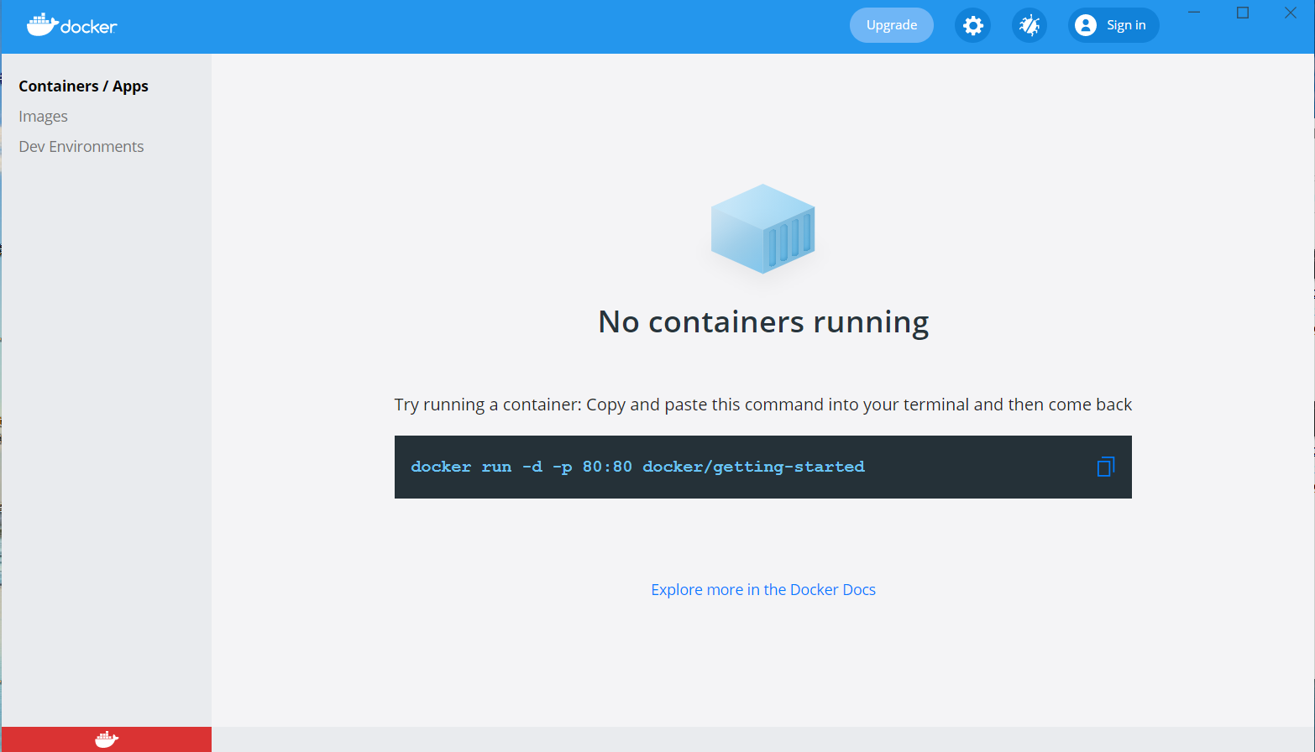Click the Sign in text label
The height and width of the screenshot is (752, 1315).
(x=1126, y=25)
